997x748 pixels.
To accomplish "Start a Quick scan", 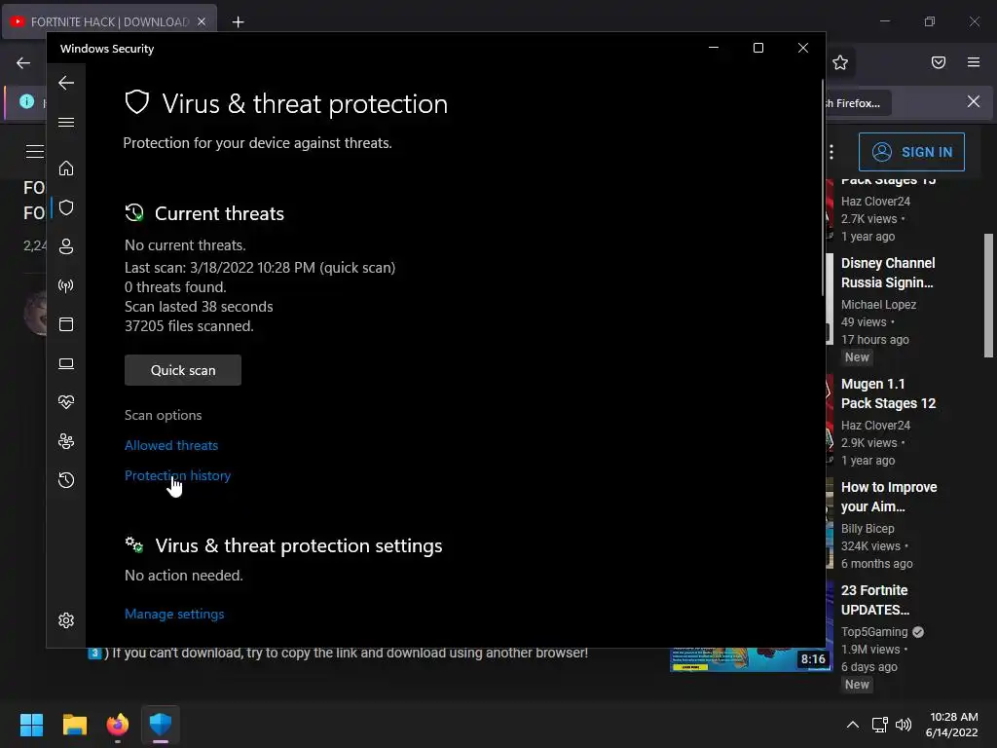I will coord(183,370).
